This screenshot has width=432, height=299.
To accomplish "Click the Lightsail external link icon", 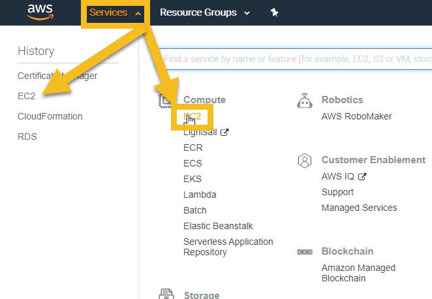I will tap(224, 133).
